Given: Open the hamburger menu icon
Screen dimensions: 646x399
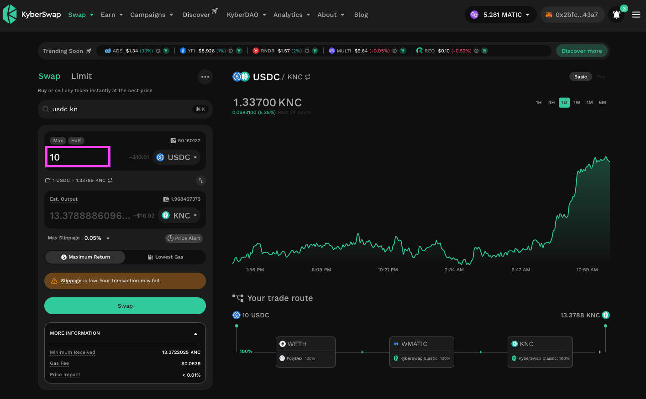Looking at the screenshot, I should [636, 15].
